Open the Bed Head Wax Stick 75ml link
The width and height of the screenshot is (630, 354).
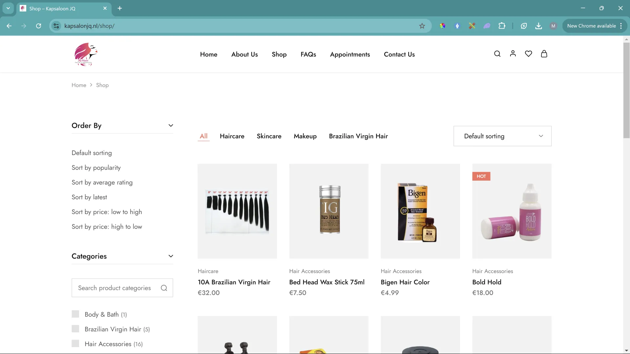point(326,282)
